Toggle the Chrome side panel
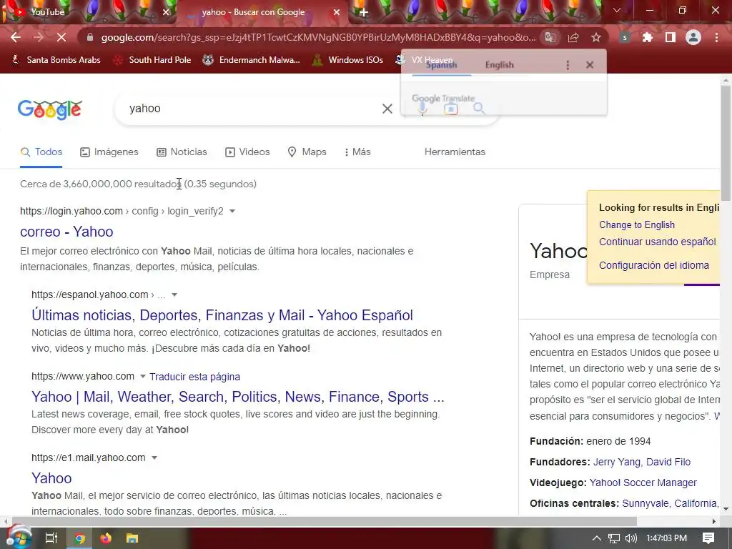 tap(670, 37)
